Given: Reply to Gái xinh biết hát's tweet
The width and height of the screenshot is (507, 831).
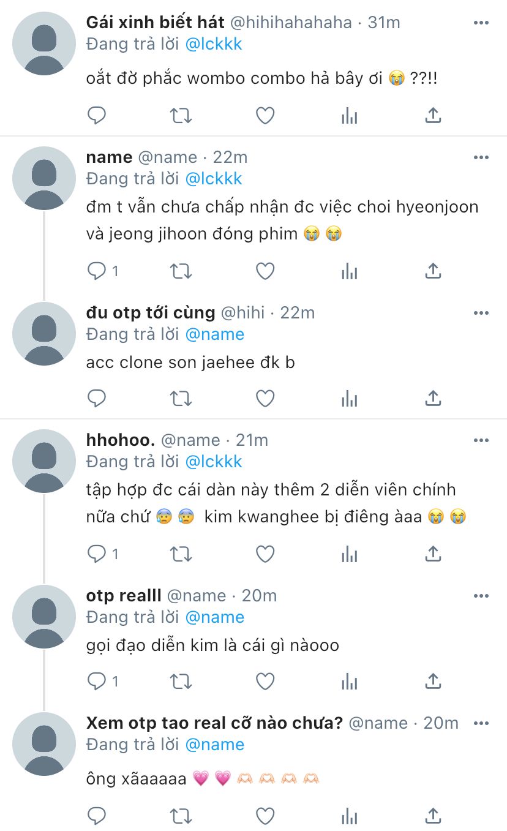Looking at the screenshot, I should [x=97, y=115].
